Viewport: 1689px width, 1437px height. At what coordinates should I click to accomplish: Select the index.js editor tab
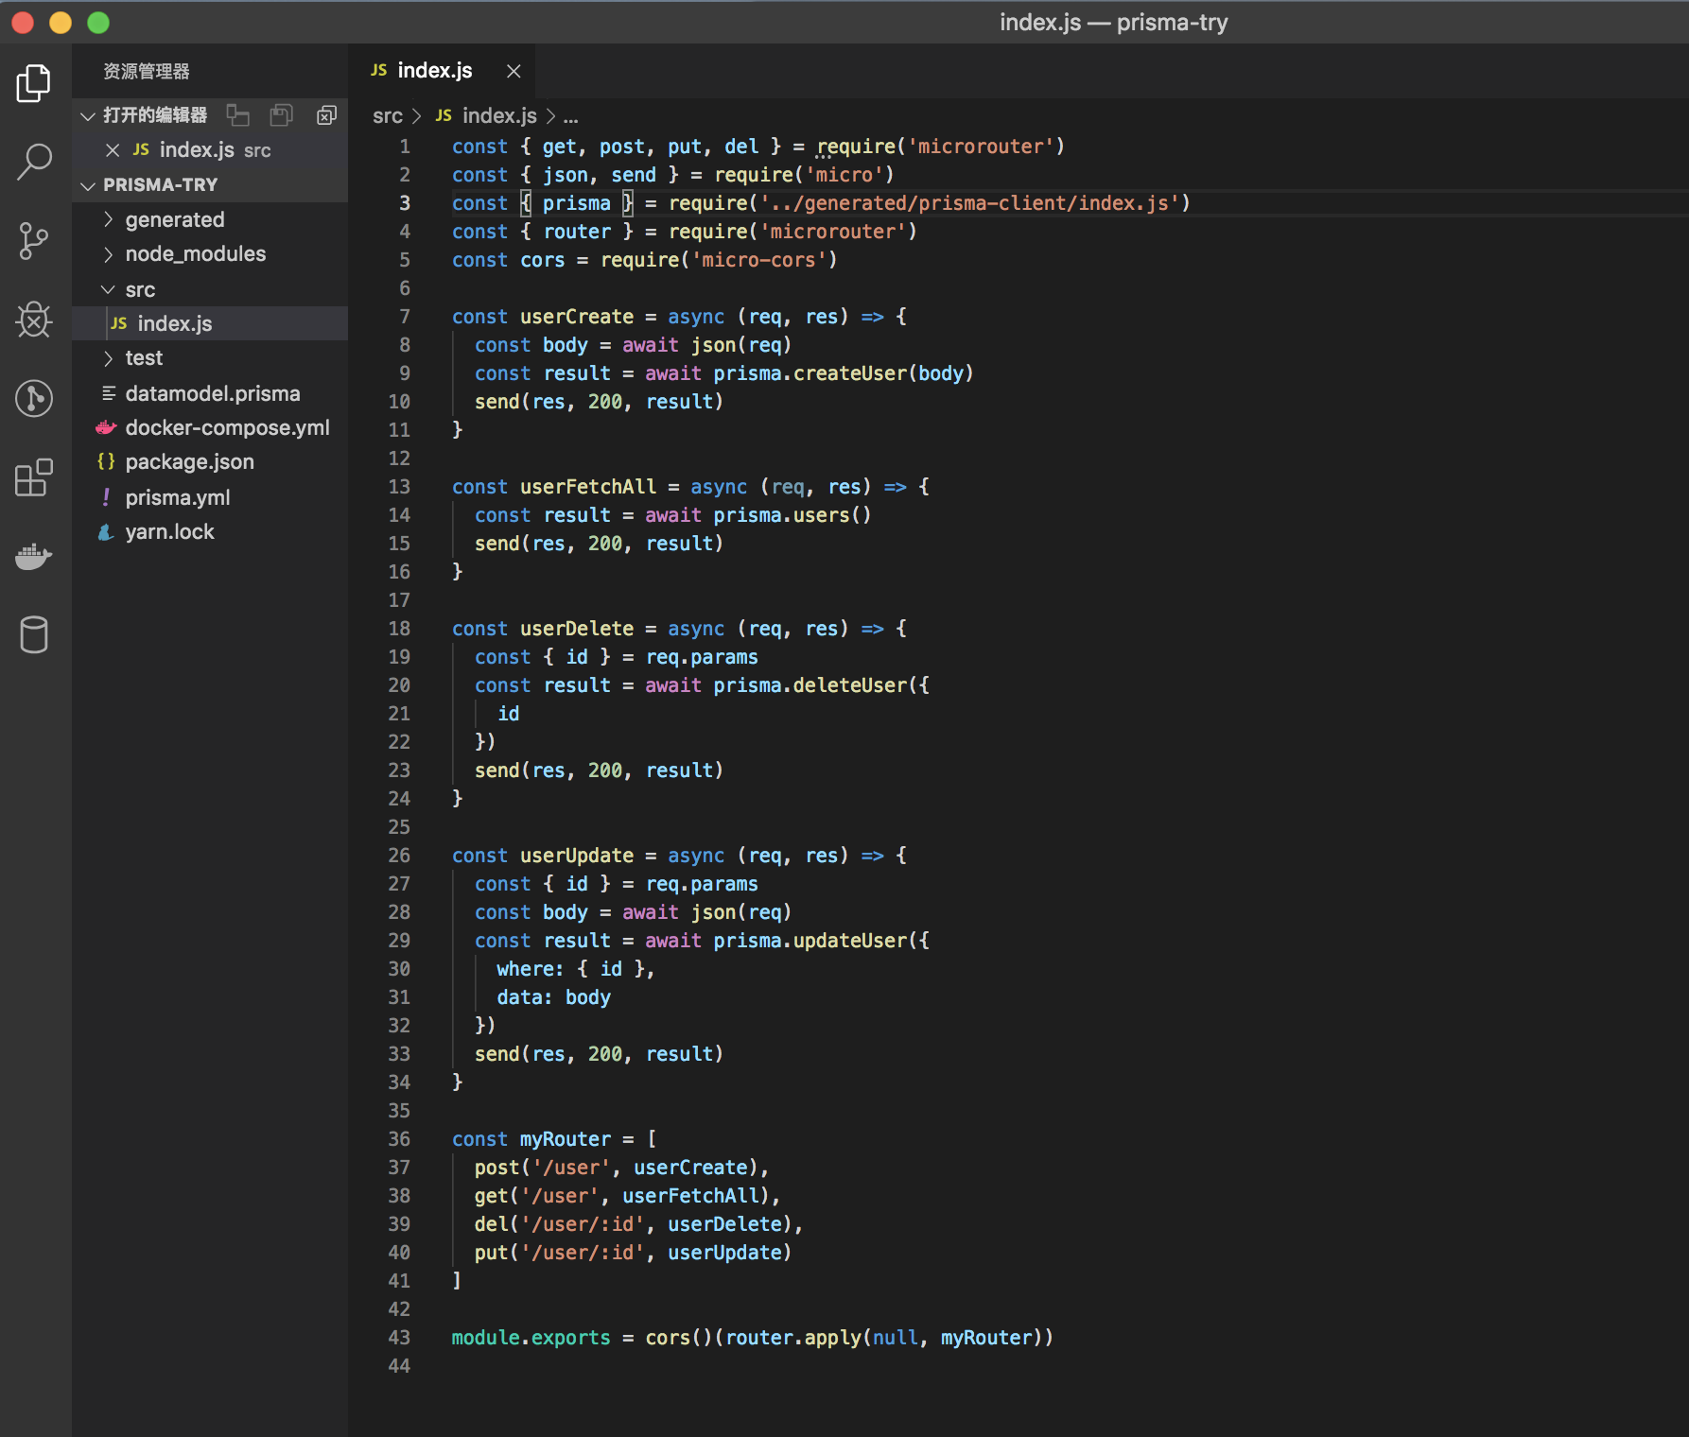click(x=434, y=71)
